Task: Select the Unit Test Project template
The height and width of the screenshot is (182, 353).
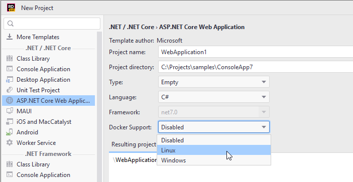Action: tap(48, 90)
